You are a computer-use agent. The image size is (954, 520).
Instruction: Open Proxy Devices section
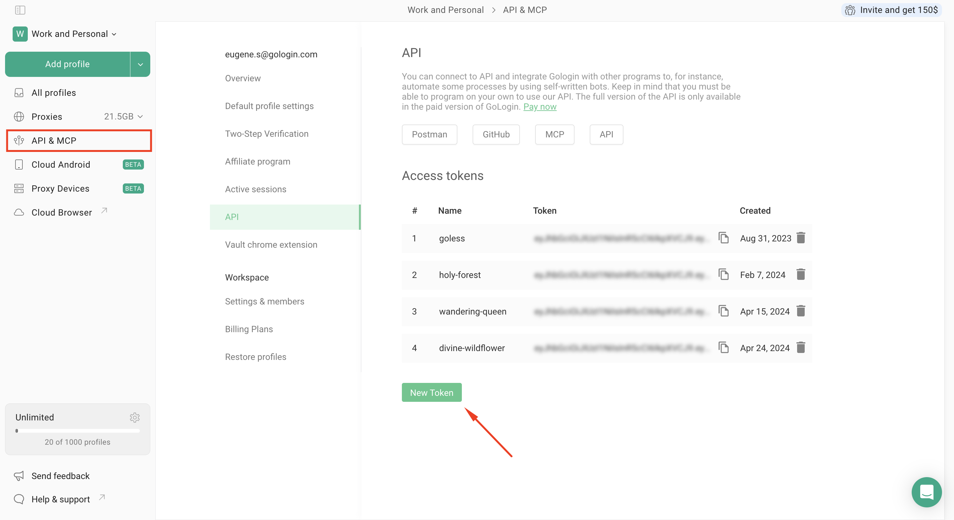coord(60,189)
